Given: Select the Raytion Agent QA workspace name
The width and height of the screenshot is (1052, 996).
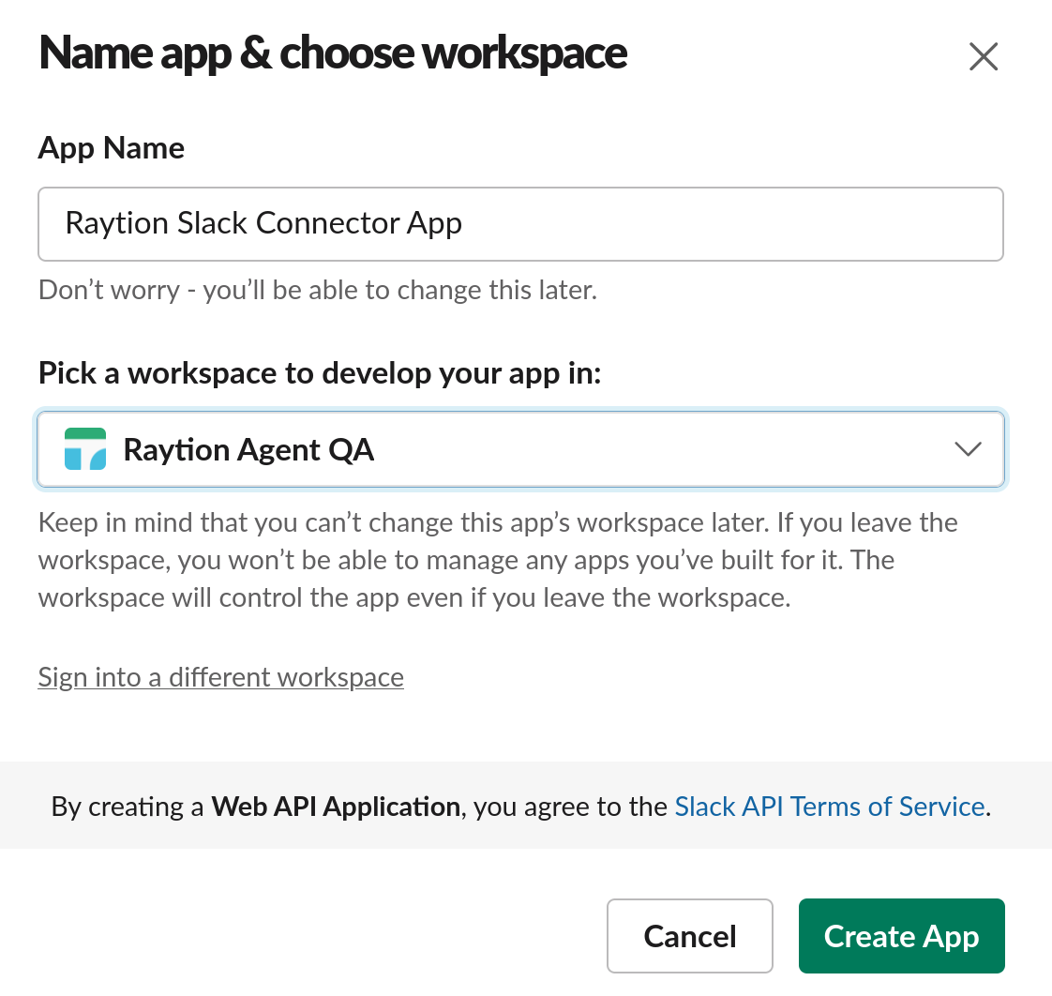Looking at the screenshot, I should [248, 450].
